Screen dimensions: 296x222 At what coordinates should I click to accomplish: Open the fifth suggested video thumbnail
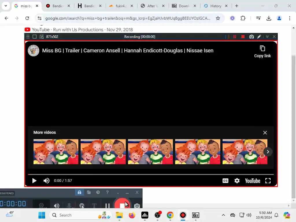245,152
